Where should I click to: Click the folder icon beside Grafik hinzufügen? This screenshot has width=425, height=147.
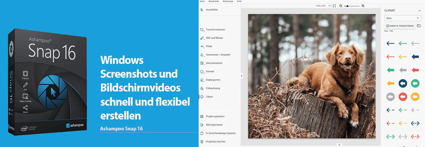[x=419, y=26]
